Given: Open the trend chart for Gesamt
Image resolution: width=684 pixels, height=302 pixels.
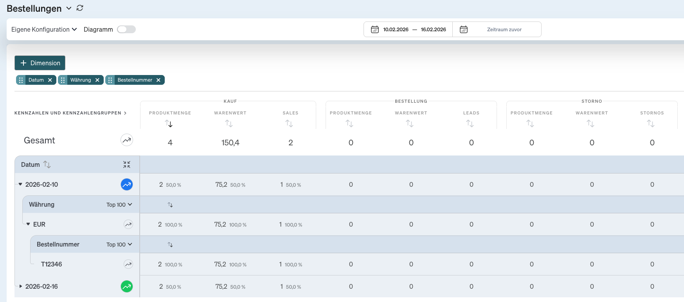Looking at the screenshot, I should 126,140.
